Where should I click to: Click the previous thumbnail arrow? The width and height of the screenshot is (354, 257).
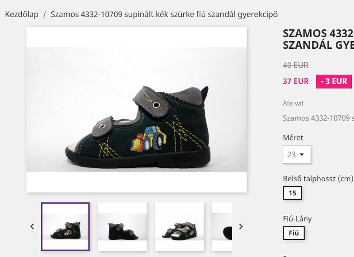point(32,226)
